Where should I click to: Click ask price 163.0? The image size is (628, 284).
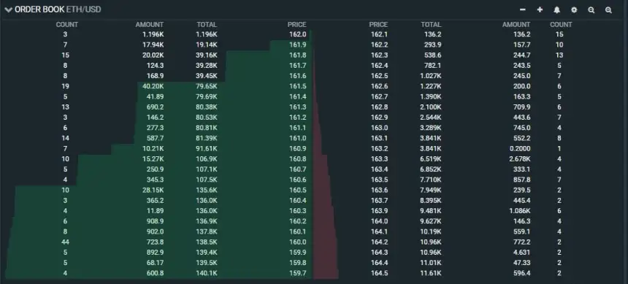pos(379,128)
